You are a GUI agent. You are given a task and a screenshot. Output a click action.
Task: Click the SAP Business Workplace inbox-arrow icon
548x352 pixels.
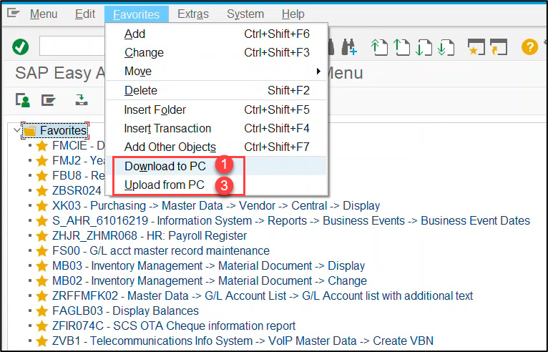click(x=82, y=99)
